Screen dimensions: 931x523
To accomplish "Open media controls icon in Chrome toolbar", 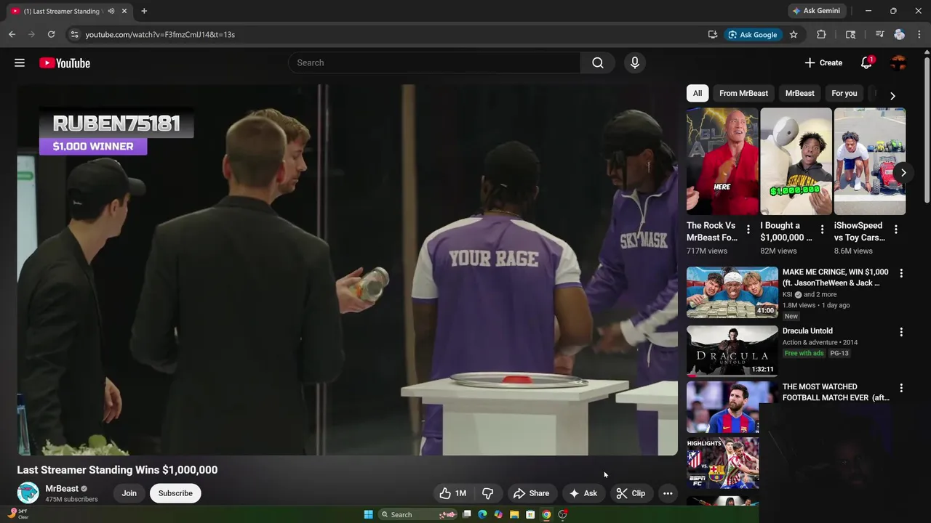I will 879,34.
